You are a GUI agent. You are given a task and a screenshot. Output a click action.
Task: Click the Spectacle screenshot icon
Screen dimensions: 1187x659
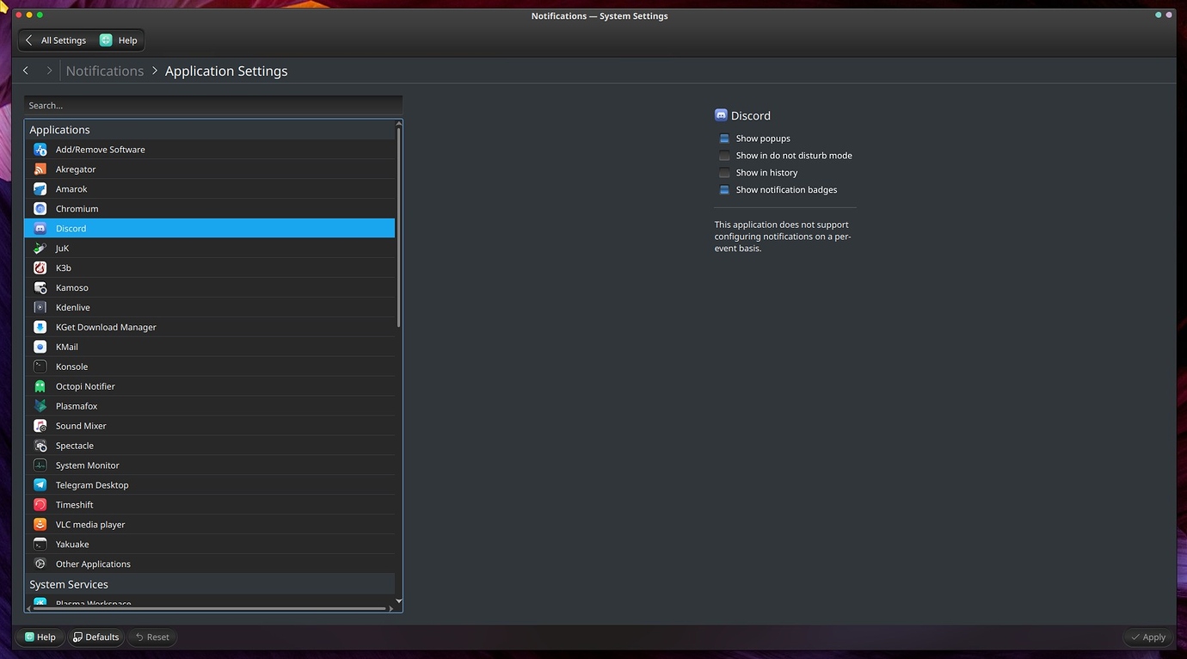tap(40, 447)
